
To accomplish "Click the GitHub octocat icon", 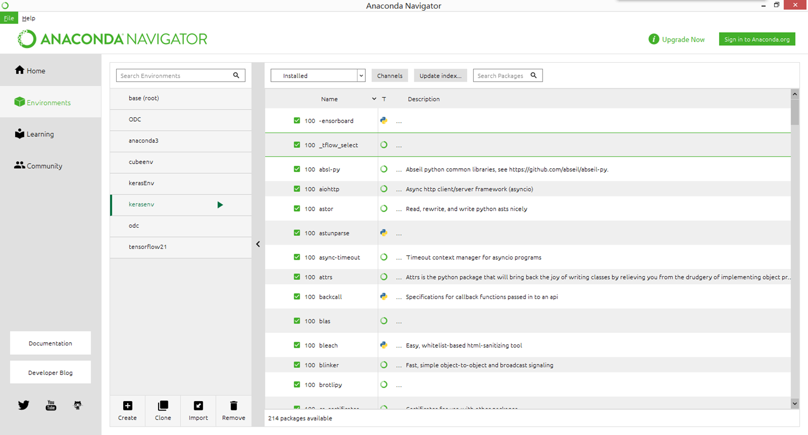I will point(77,405).
